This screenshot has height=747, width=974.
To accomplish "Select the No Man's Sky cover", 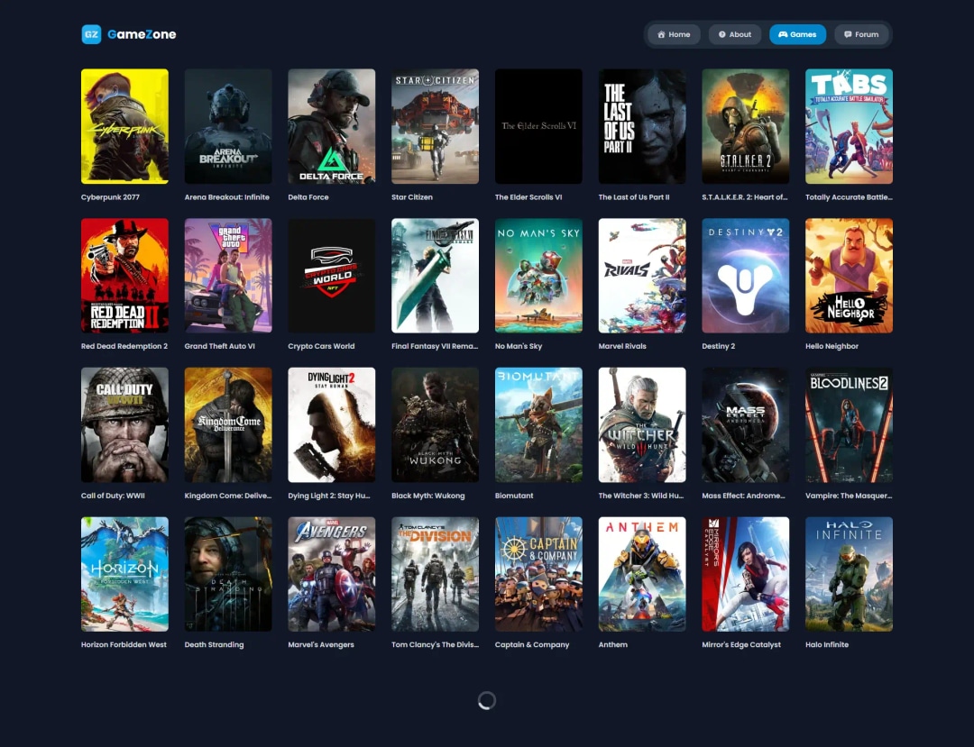I will 538,276.
